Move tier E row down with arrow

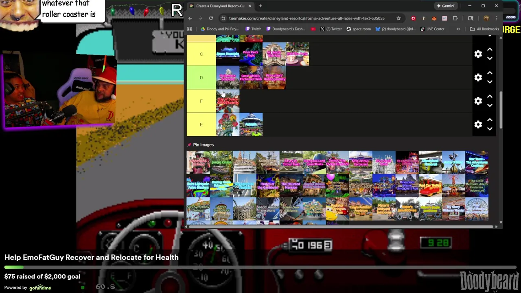[490, 129]
